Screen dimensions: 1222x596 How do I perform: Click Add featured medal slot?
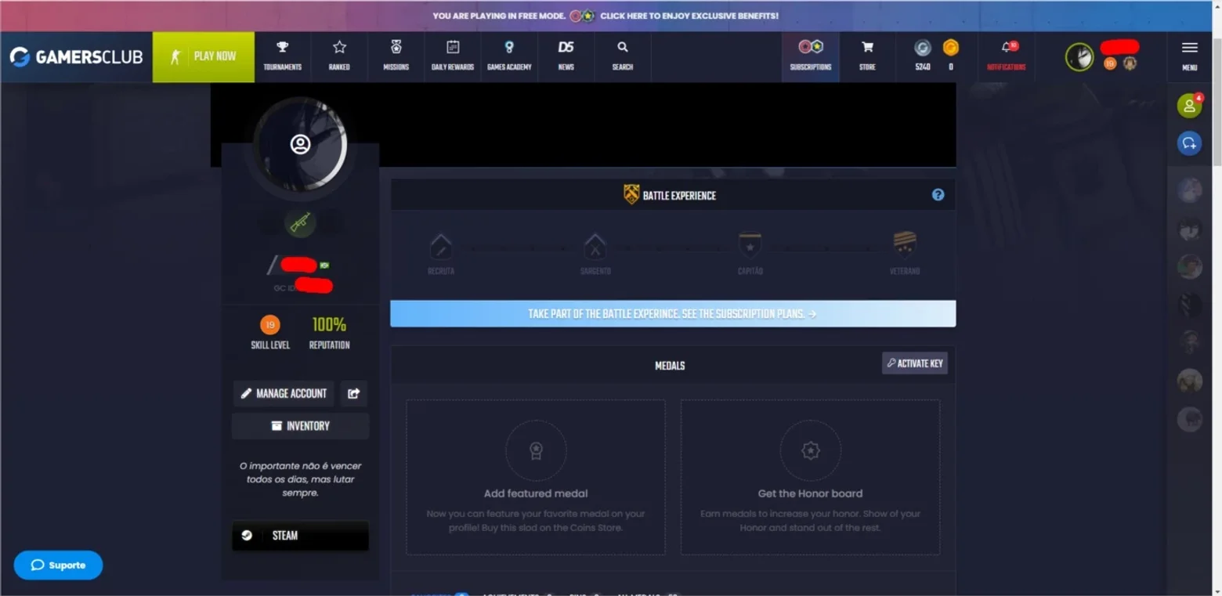pos(536,478)
